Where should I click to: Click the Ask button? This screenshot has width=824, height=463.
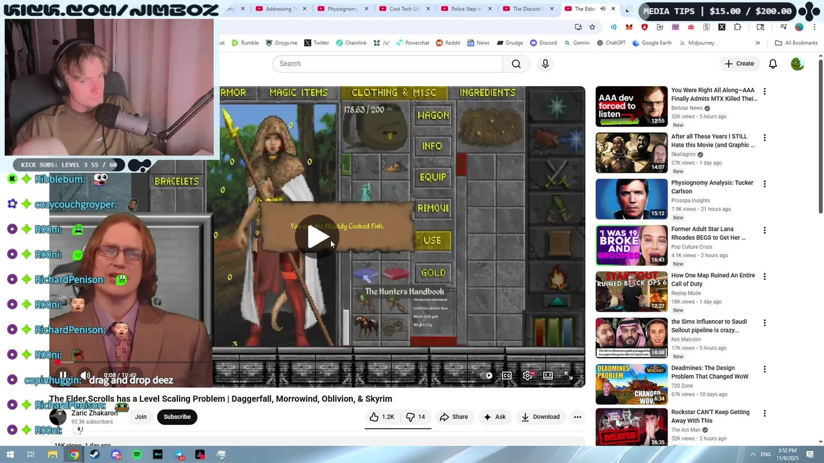[494, 417]
